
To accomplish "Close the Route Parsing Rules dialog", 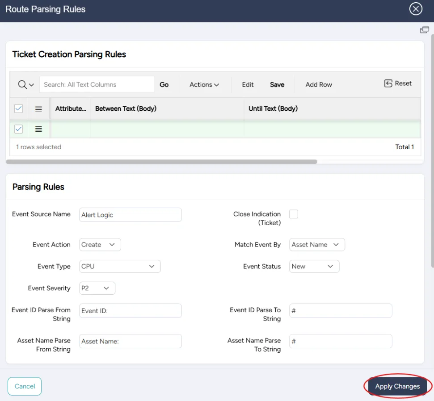I will click(x=416, y=9).
